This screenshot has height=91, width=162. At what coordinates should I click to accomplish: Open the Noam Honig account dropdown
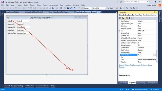point(157,5)
